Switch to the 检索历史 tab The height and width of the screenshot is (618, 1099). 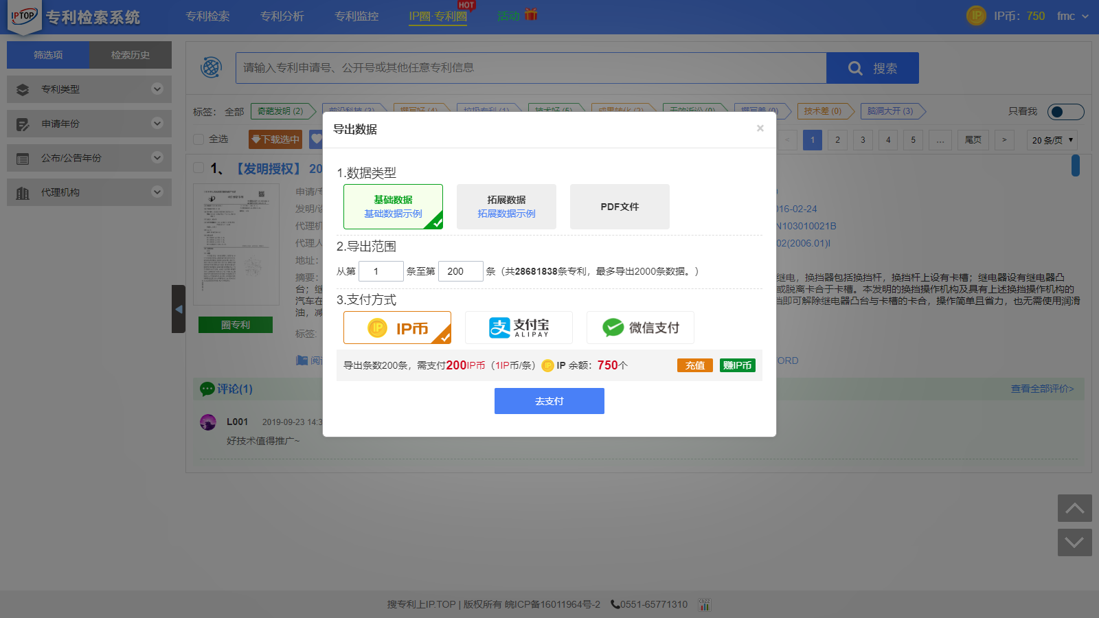pos(131,55)
